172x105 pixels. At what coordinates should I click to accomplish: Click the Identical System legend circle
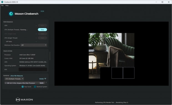point(35,87)
